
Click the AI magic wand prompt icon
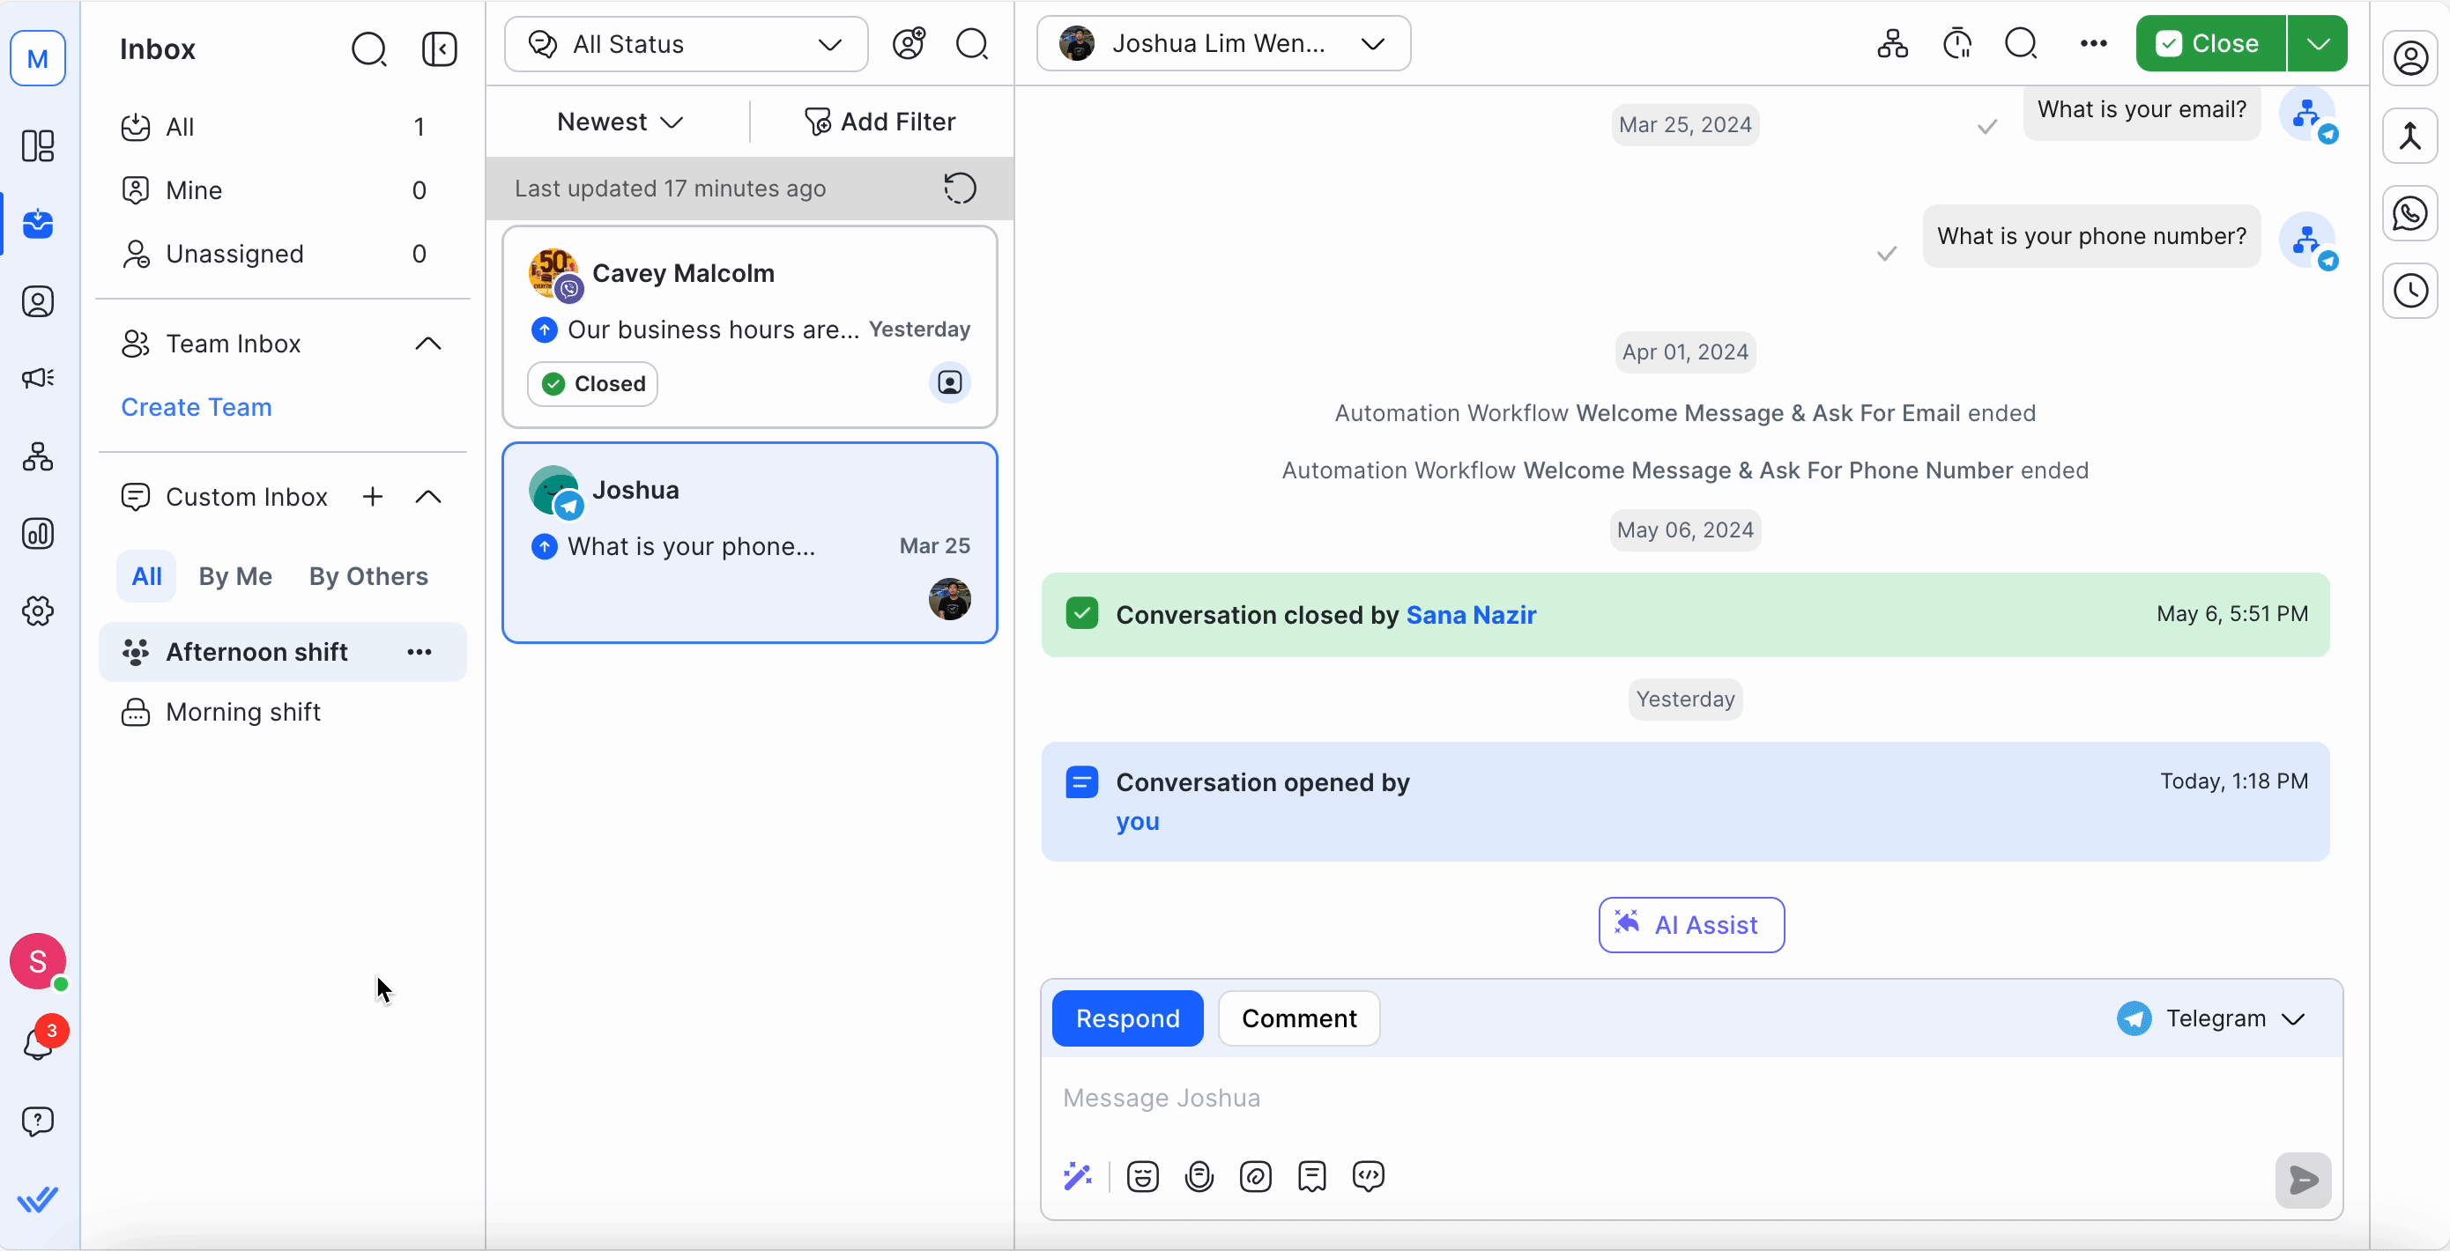(1078, 1177)
